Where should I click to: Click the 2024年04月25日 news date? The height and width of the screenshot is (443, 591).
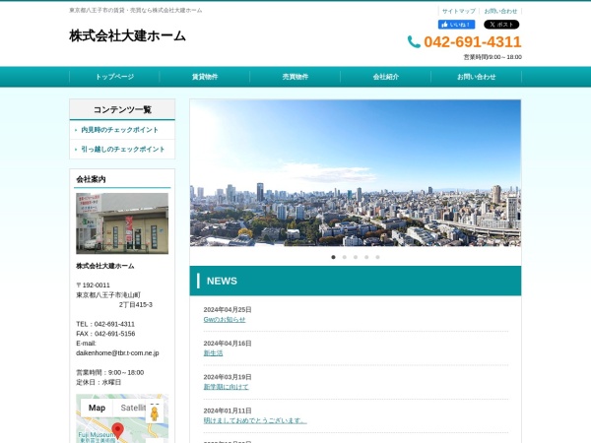click(228, 310)
